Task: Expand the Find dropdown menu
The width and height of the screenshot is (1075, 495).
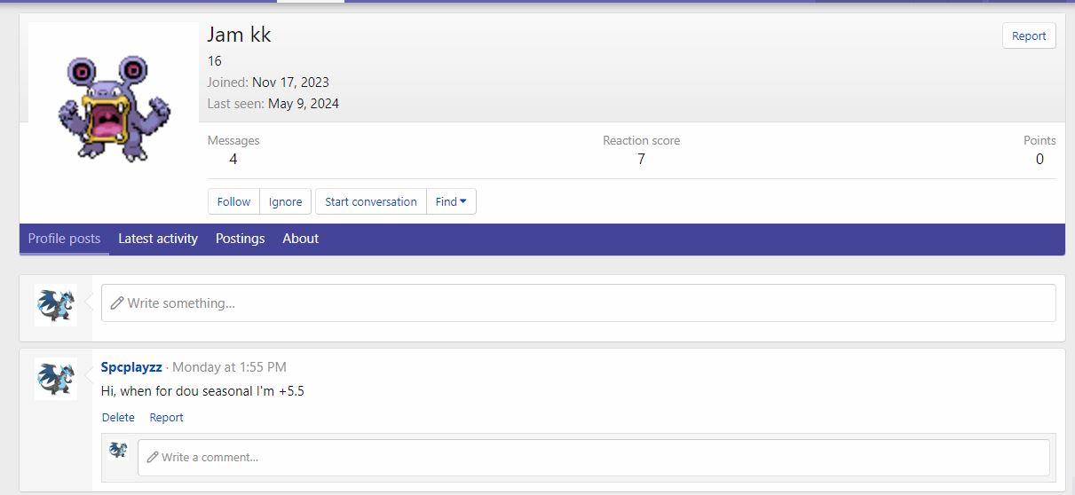Action: coord(451,201)
